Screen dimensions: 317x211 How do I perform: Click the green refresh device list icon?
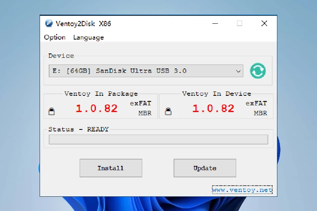(258, 71)
